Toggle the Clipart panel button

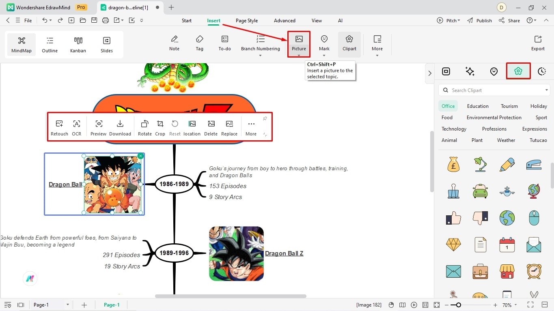click(349, 43)
